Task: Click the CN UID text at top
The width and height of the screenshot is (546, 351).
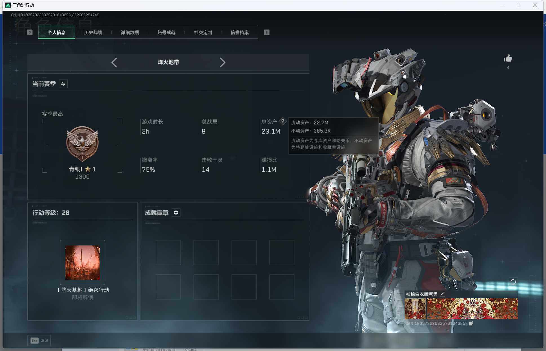Action: [55, 15]
